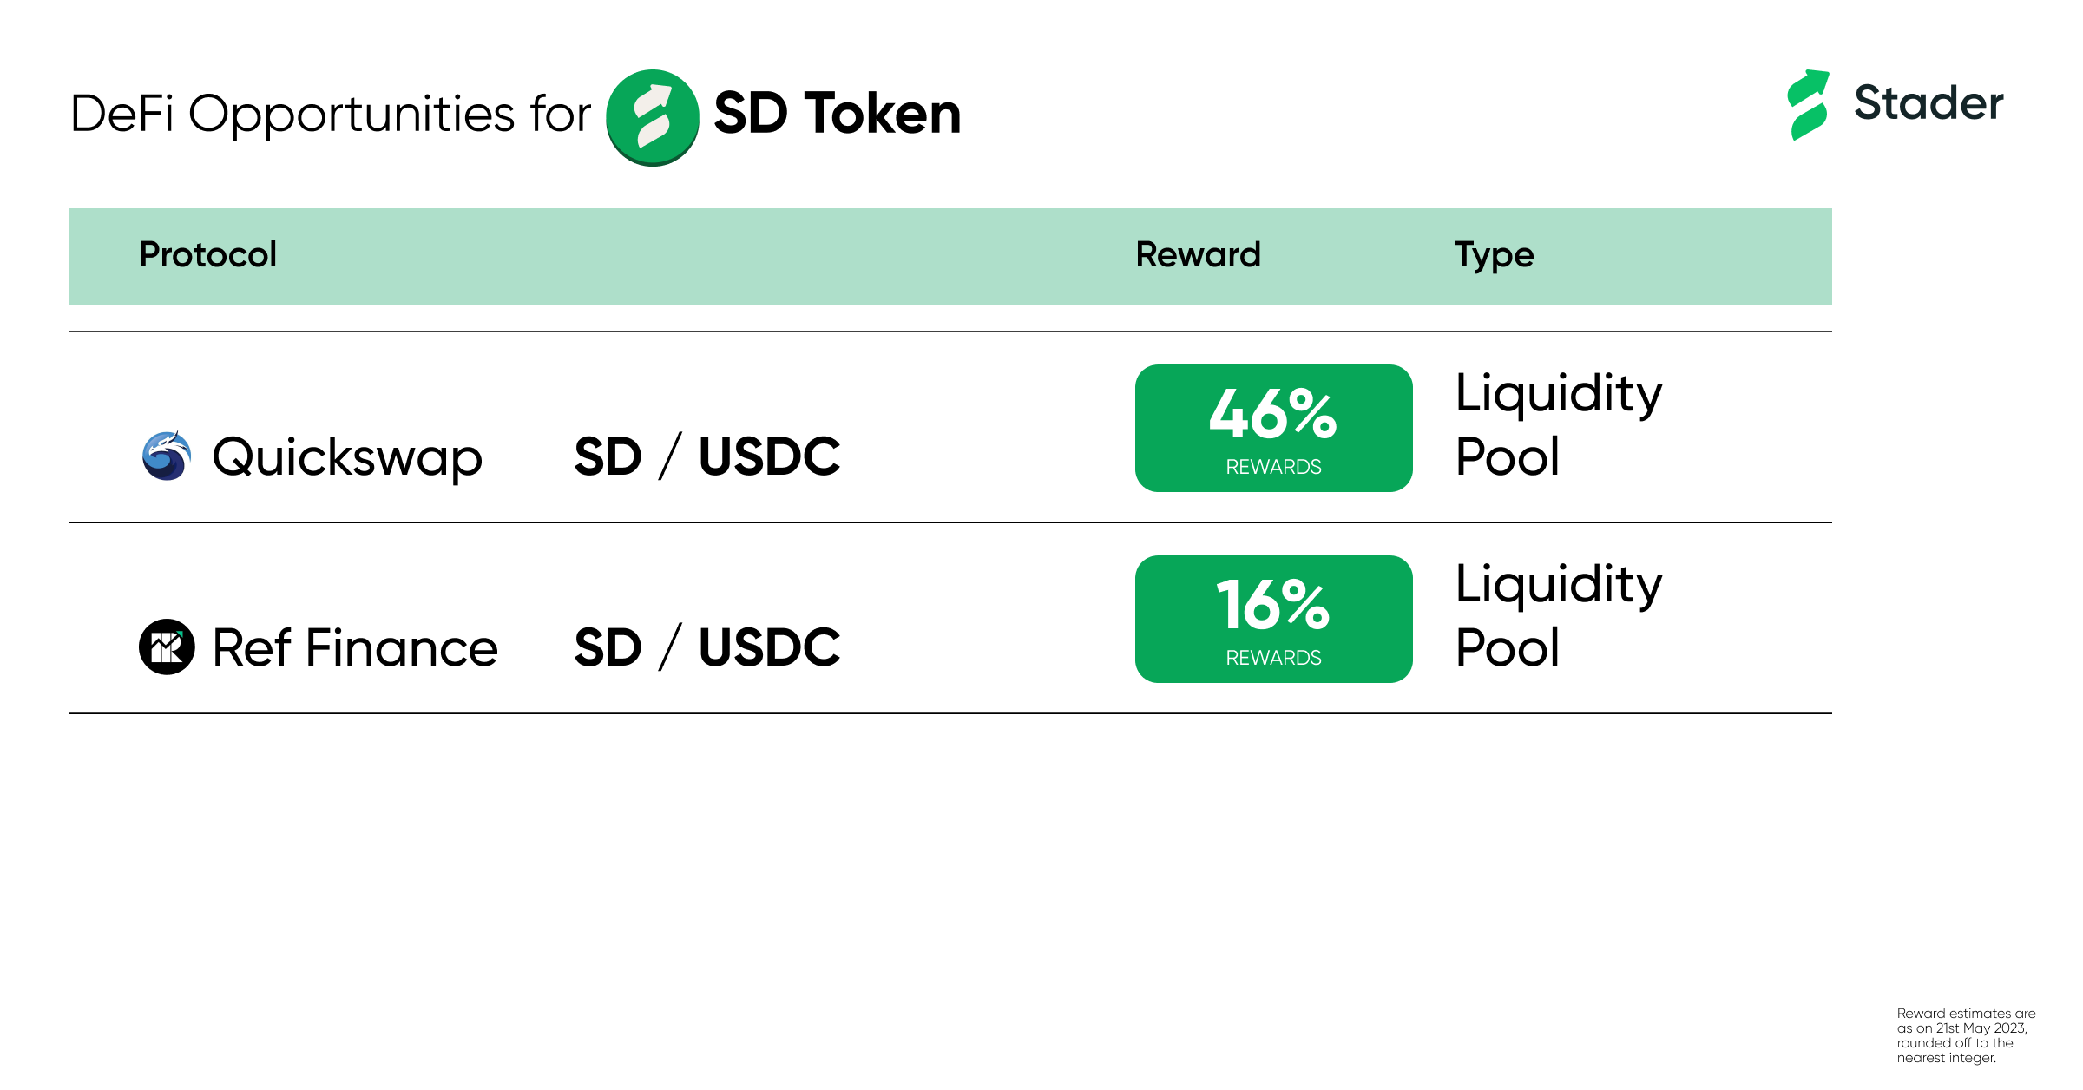
Task: Click the Quickswap dragon logo
Action: pos(167,456)
